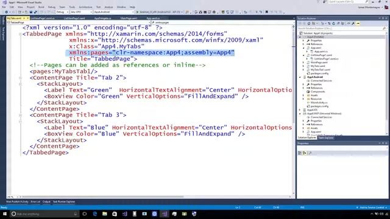
Task: Expand the MainPage.xaml node in Solution Explorer
Action: (x=303, y=63)
